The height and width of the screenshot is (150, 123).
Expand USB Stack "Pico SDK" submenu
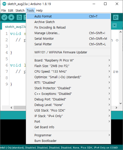tap(68, 110)
